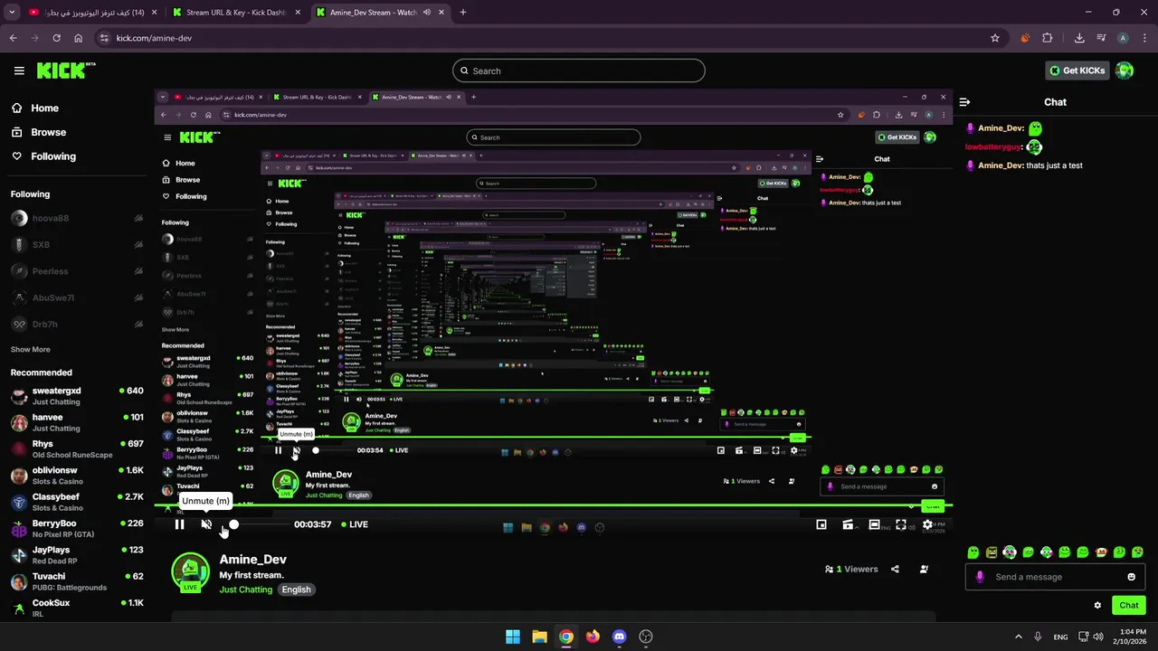
Task: Click the follow user icon right of the share icon
Action: (924, 570)
